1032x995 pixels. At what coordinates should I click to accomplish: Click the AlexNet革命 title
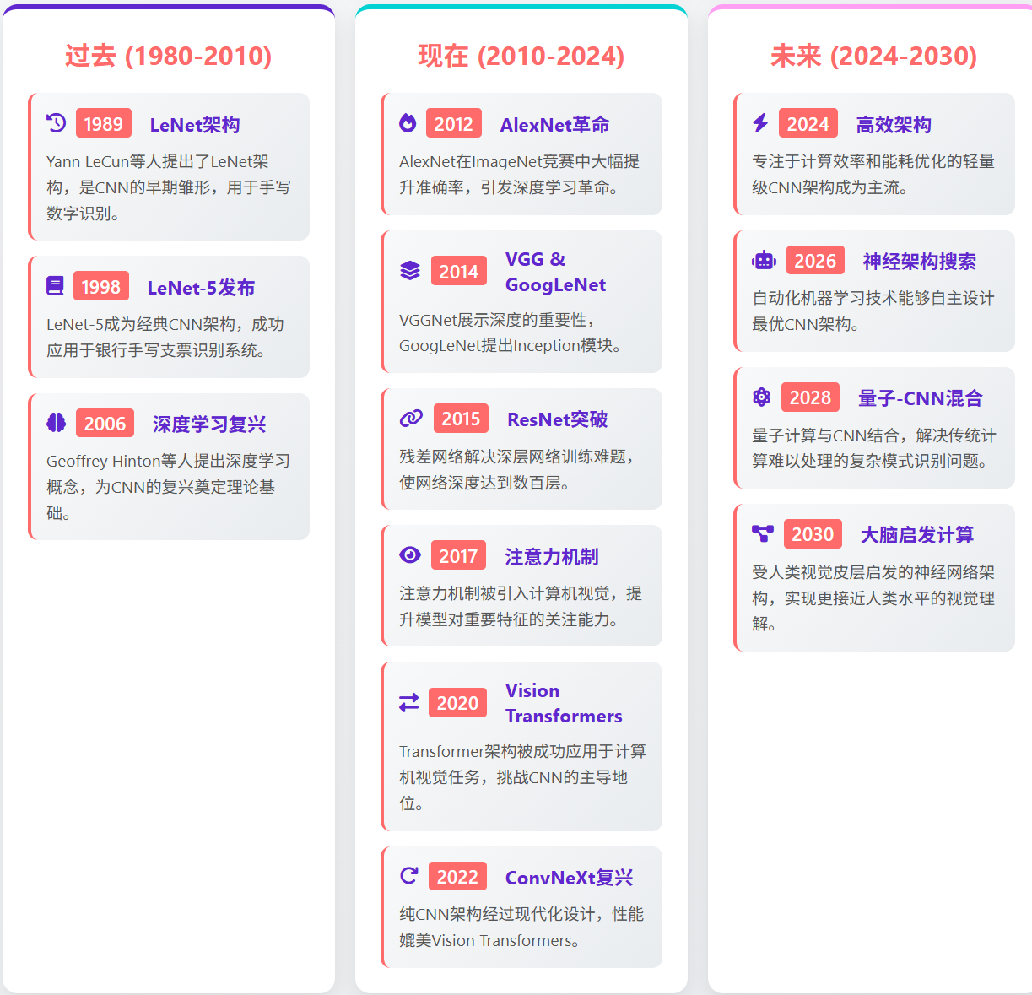click(554, 124)
